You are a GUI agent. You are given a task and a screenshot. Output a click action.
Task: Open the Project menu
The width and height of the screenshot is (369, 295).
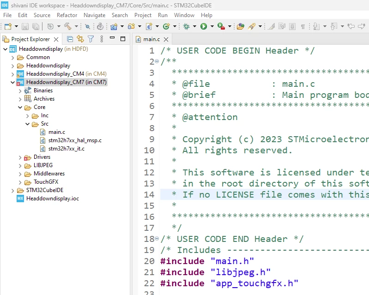(x=143, y=15)
